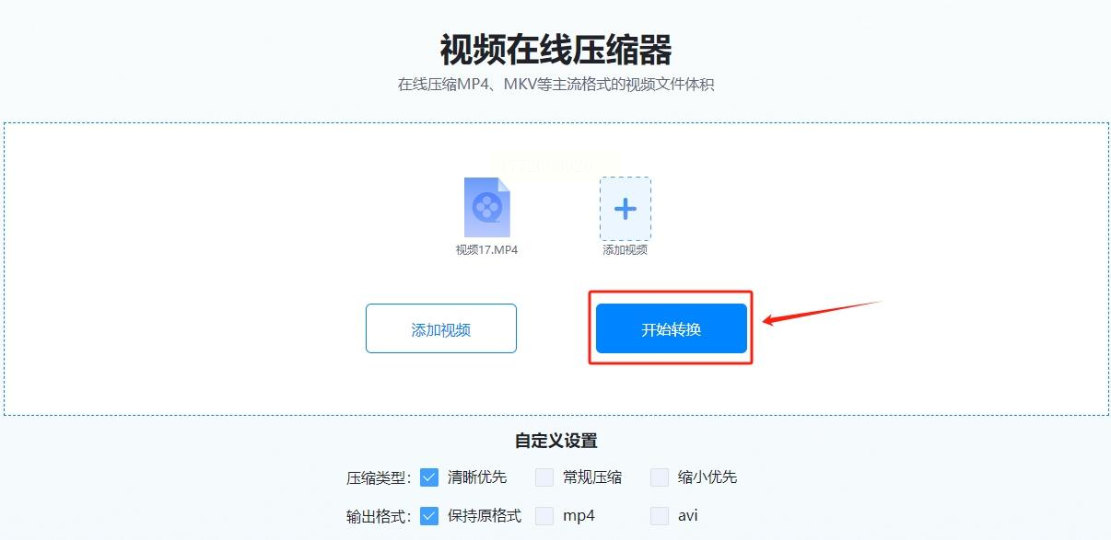The width and height of the screenshot is (1111, 540).
Task: Select the 视频17.MP4 video file icon
Action: point(486,207)
